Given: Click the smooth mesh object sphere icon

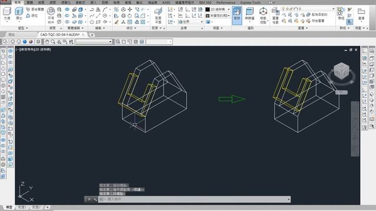Looking at the screenshot, I should coord(51,11).
